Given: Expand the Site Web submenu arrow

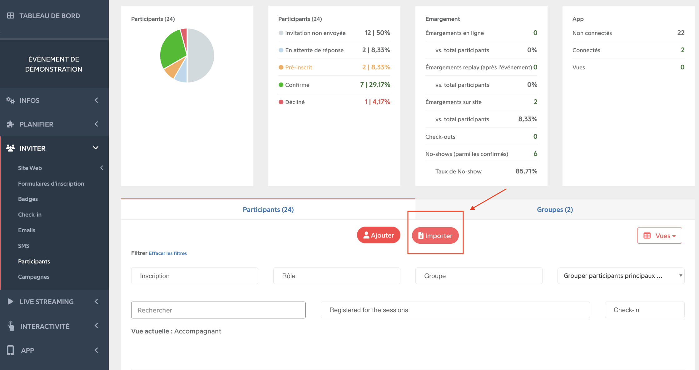Looking at the screenshot, I should [102, 168].
